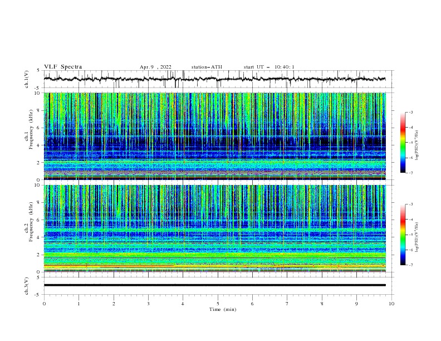Click inside the ch.2 spectrogram panel
The image size is (441, 341).
pyautogui.click(x=214, y=228)
